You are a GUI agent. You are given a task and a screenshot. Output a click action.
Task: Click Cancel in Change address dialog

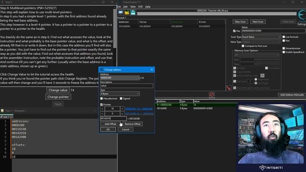125,129
